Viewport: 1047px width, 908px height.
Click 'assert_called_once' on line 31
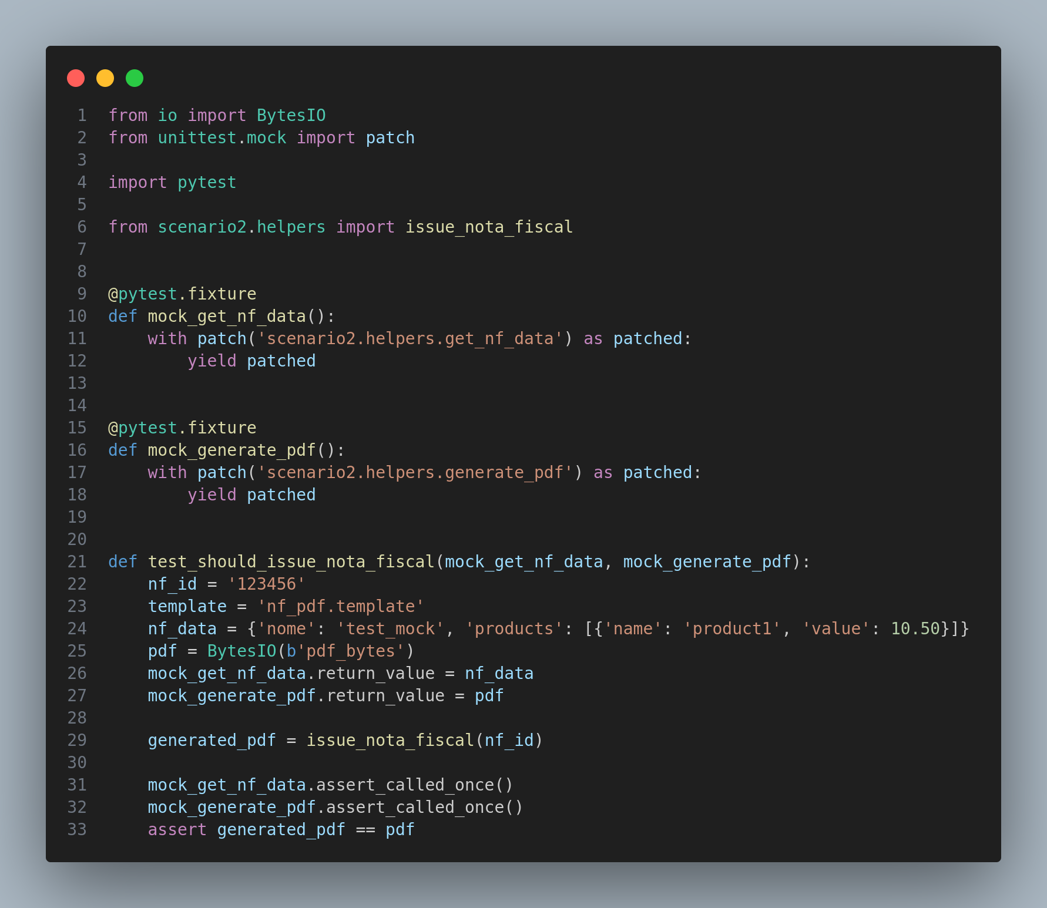tap(405, 785)
